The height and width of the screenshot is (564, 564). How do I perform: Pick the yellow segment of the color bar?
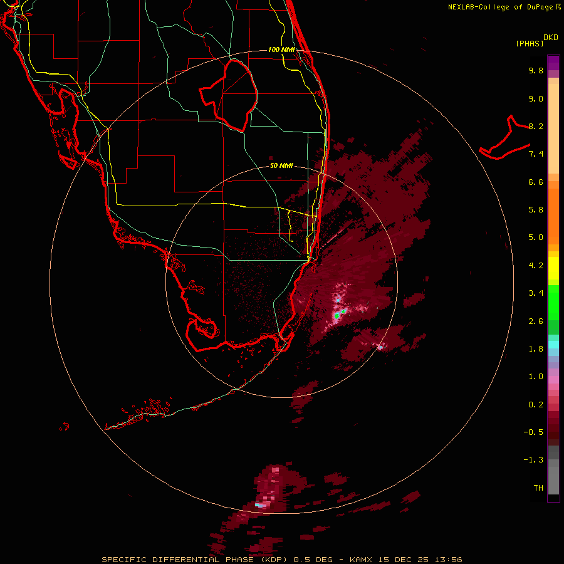pyautogui.click(x=553, y=268)
